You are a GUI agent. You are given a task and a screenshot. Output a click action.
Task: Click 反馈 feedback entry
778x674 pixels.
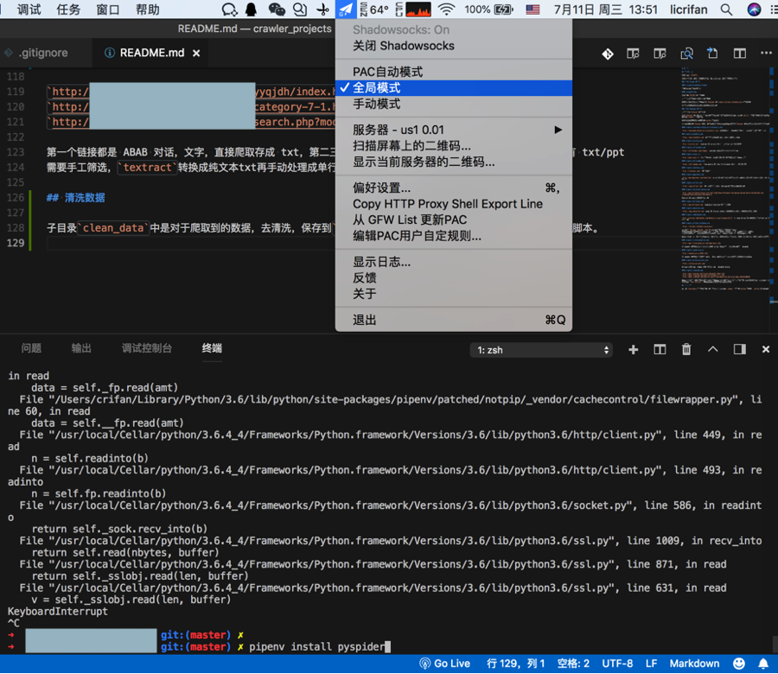click(x=454, y=277)
